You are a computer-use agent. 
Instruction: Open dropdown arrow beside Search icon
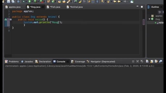point(71,2)
